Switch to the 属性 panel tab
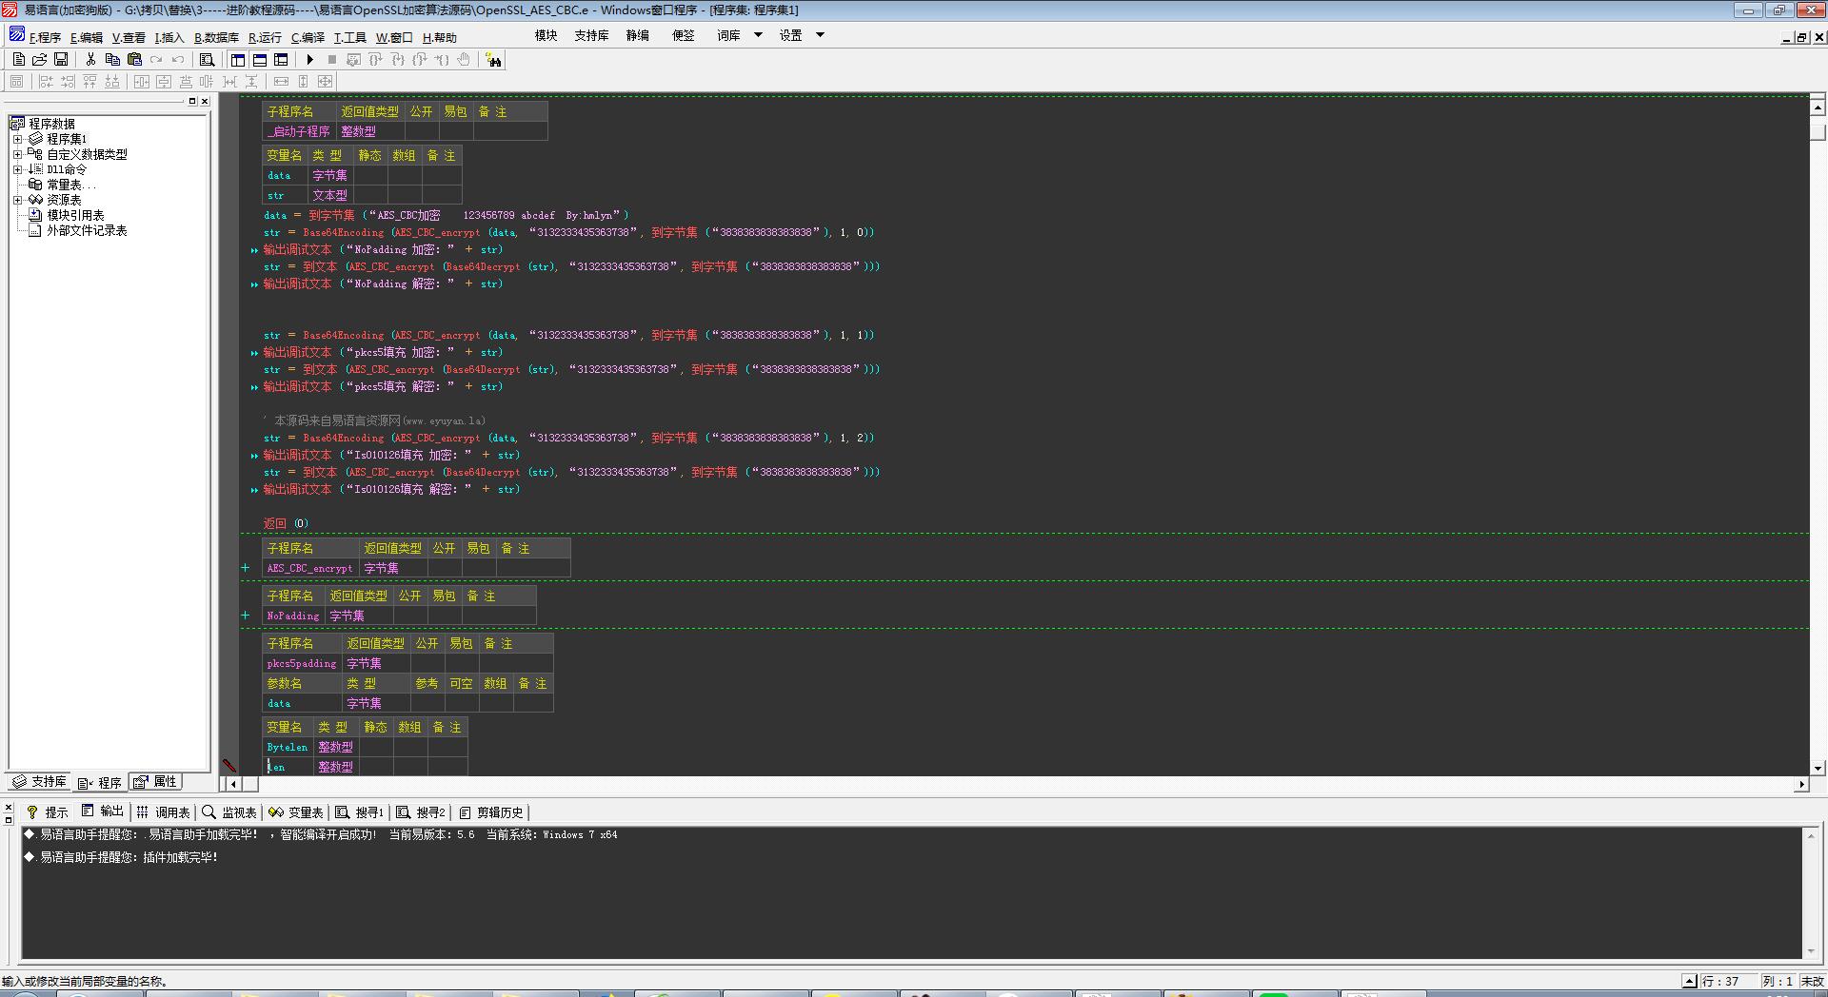This screenshot has height=997, width=1828. (156, 782)
